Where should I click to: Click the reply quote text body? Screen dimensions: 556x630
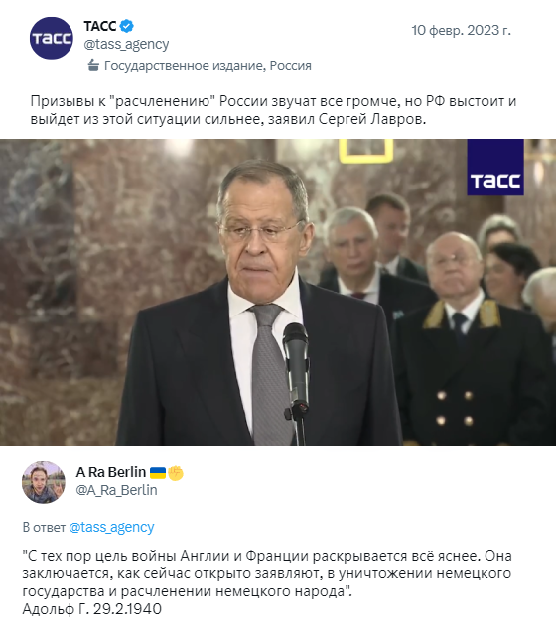pyautogui.click(x=267, y=573)
